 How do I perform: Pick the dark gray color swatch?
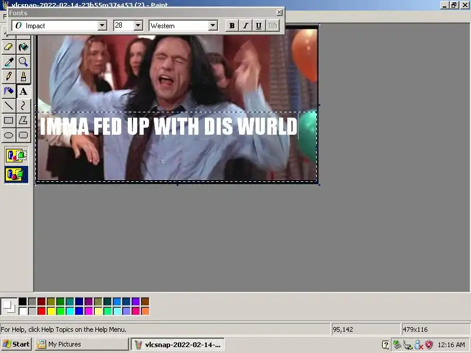point(32,301)
